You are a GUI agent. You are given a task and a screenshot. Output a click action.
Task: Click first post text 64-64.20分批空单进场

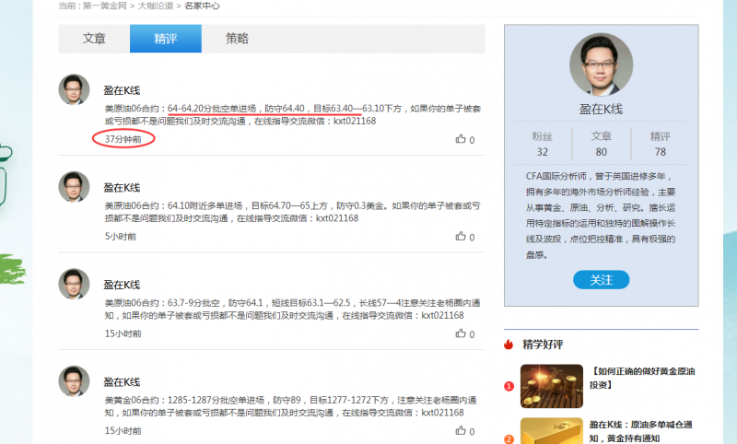tap(212, 109)
